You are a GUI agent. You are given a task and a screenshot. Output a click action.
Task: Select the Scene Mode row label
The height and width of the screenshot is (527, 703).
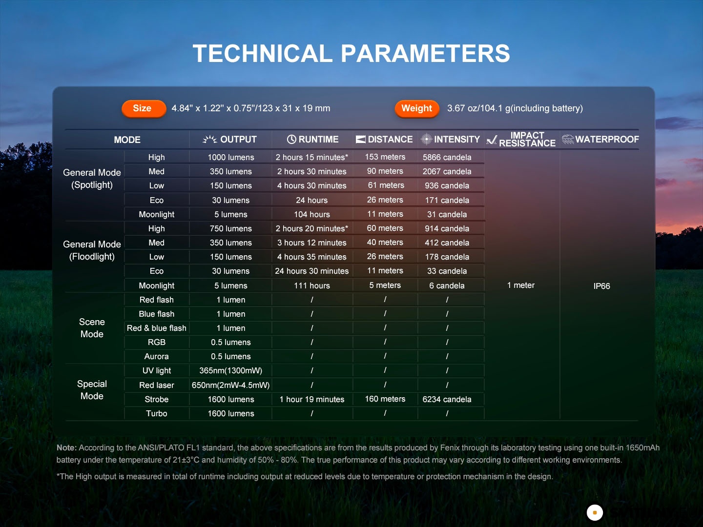(x=92, y=328)
